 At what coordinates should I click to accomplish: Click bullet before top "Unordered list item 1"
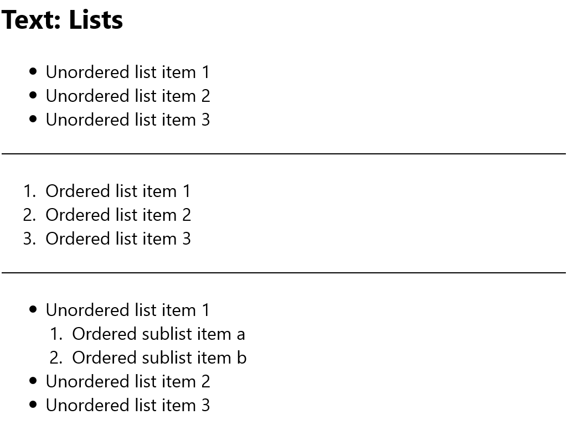[33, 71]
